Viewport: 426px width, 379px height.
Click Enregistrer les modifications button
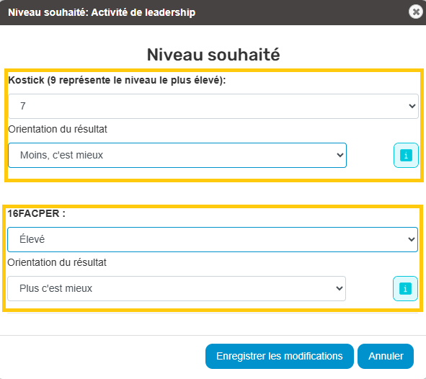pyautogui.click(x=279, y=356)
